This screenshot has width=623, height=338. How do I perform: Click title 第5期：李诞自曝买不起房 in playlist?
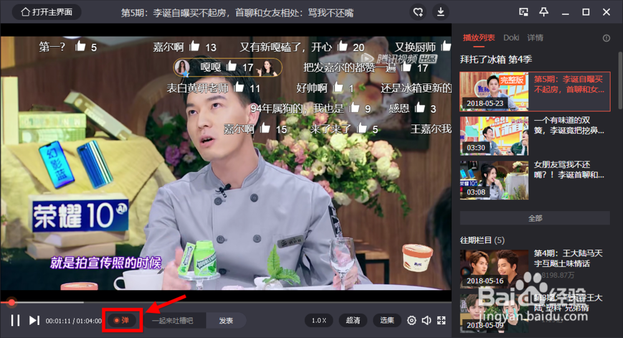pos(569,84)
